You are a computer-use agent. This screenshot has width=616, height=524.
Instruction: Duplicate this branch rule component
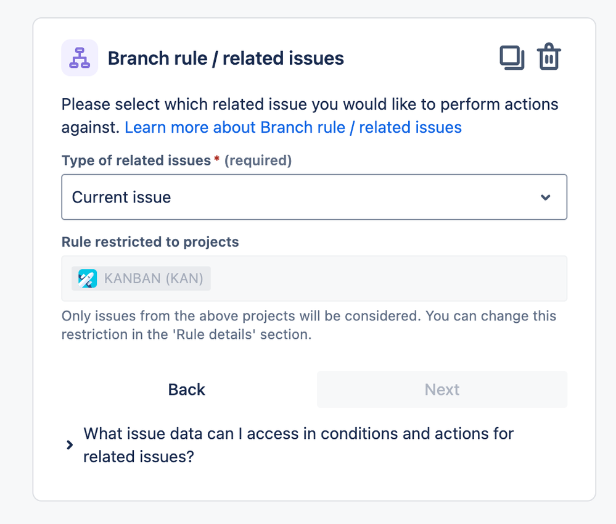(x=512, y=58)
